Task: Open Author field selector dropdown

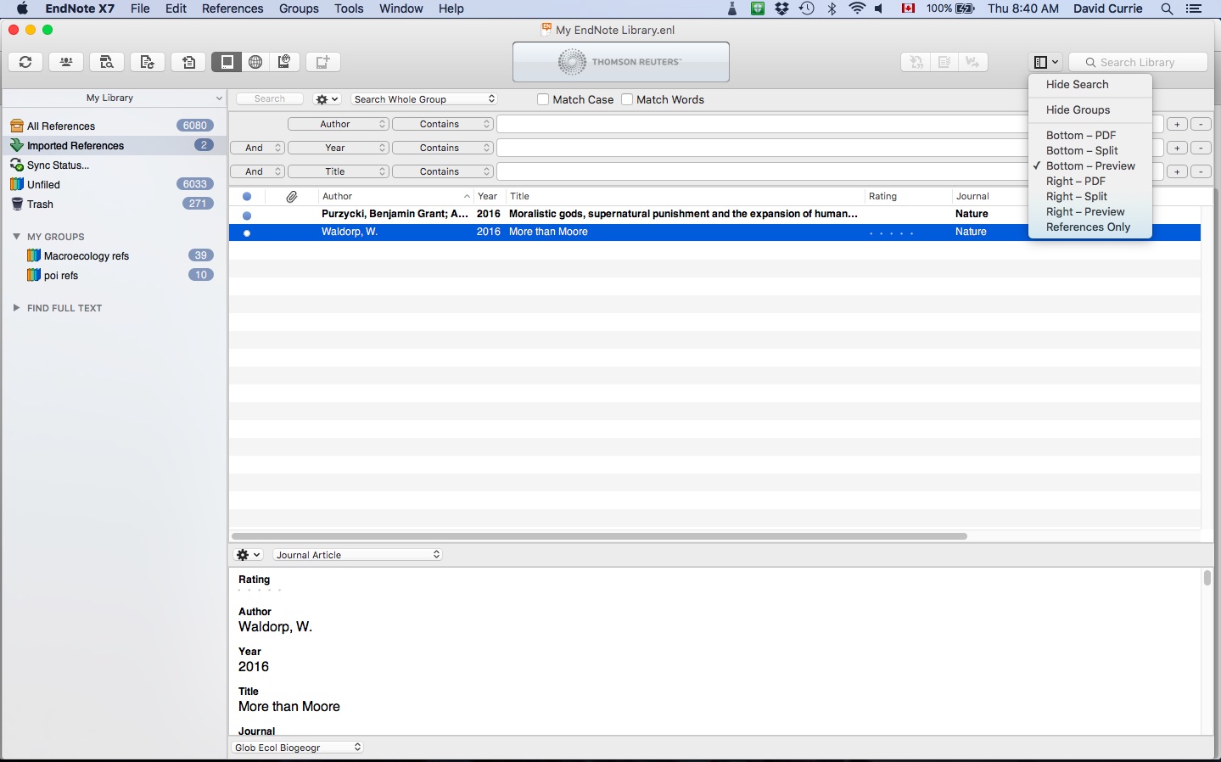Action: 338,124
